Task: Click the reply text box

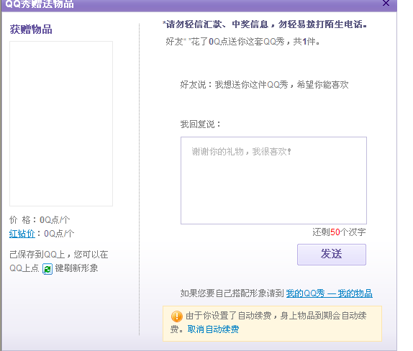Action: [273, 181]
